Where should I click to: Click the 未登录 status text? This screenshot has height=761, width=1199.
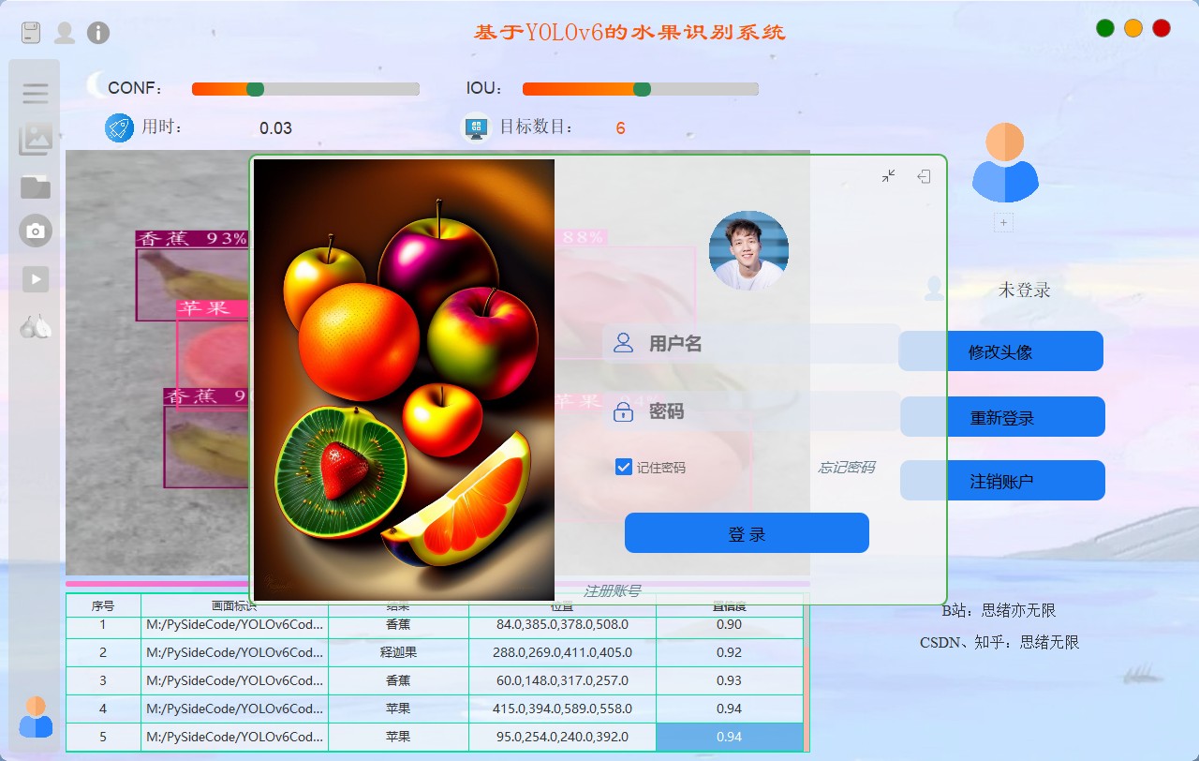click(1025, 290)
